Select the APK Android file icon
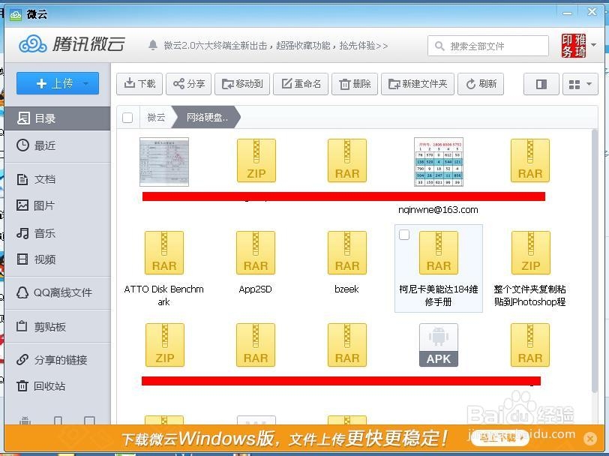 point(439,345)
